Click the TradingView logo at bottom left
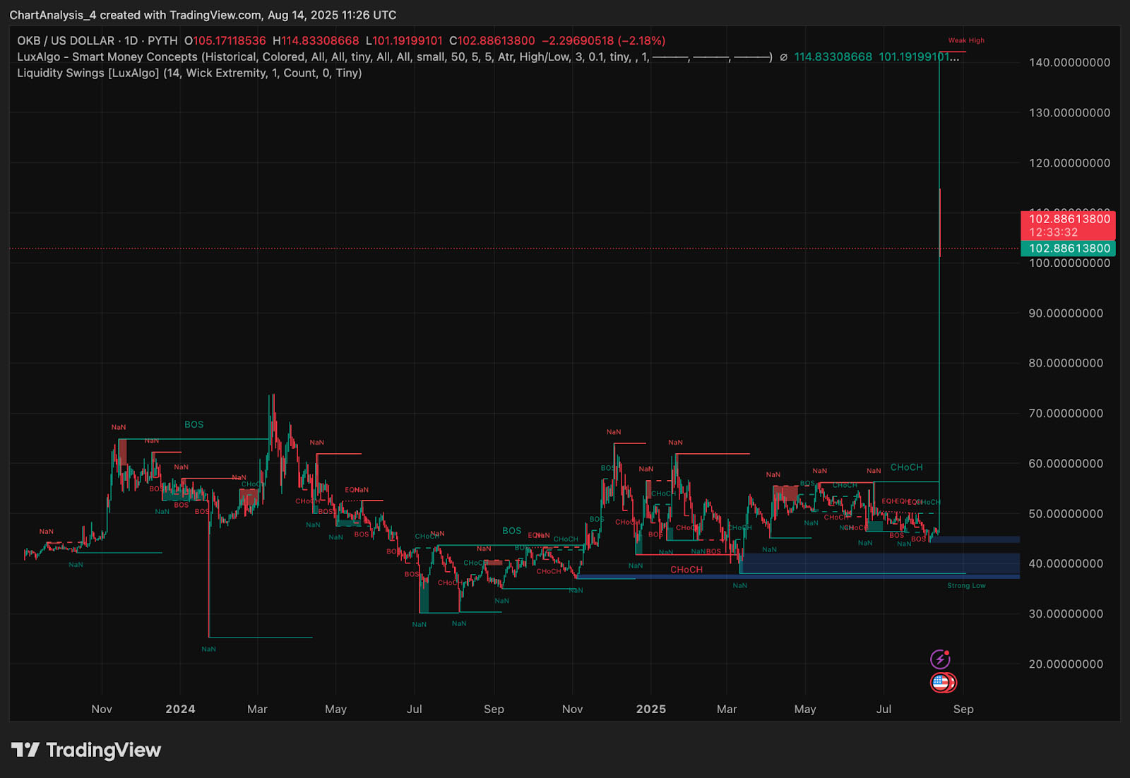Image resolution: width=1130 pixels, height=778 pixels. [x=86, y=750]
